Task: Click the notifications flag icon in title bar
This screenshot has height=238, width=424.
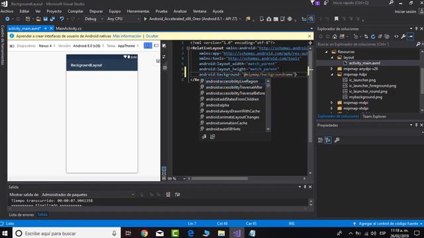Action: coord(313,3)
